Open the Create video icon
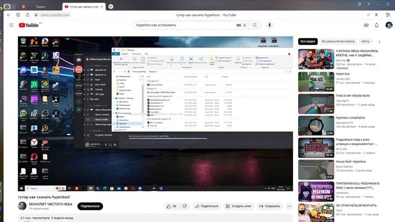 pyautogui.click(x=366, y=25)
